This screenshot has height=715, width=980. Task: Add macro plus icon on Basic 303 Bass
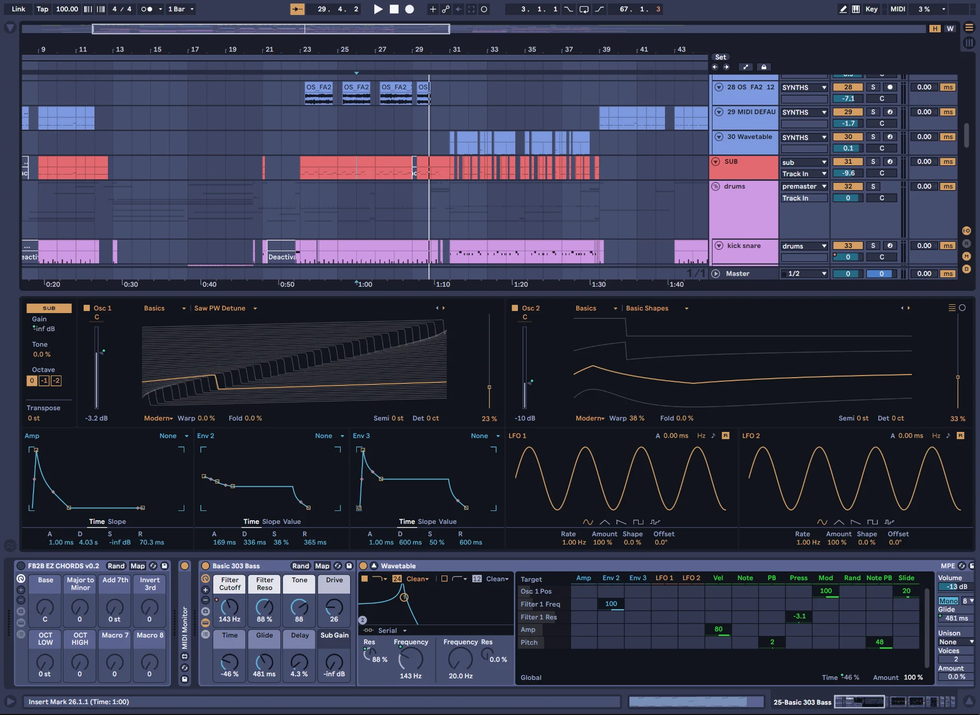coord(206,589)
